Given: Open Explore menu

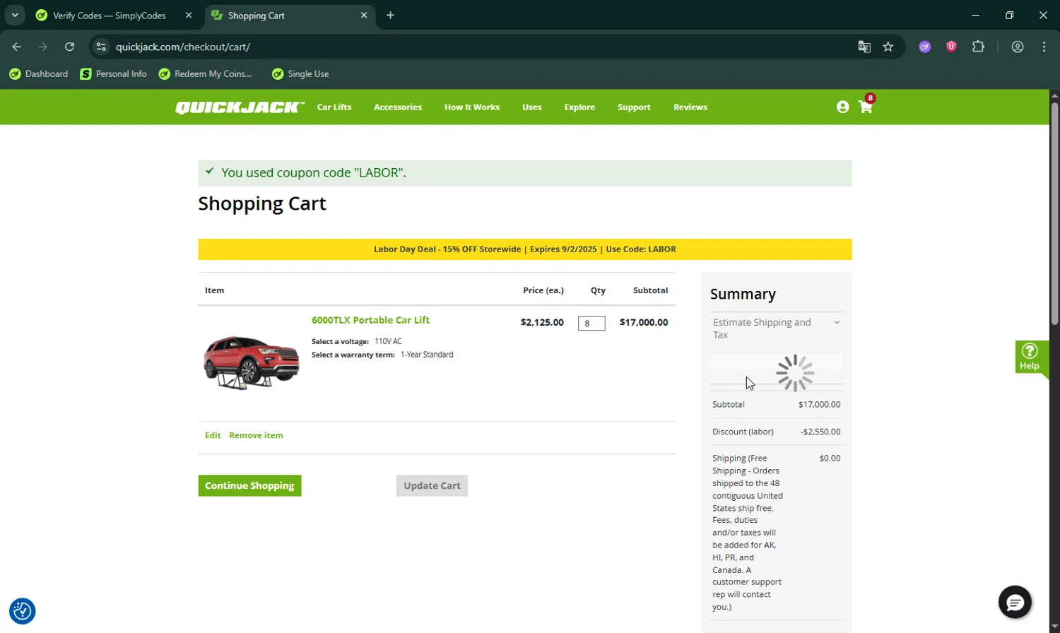Looking at the screenshot, I should pos(579,107).
